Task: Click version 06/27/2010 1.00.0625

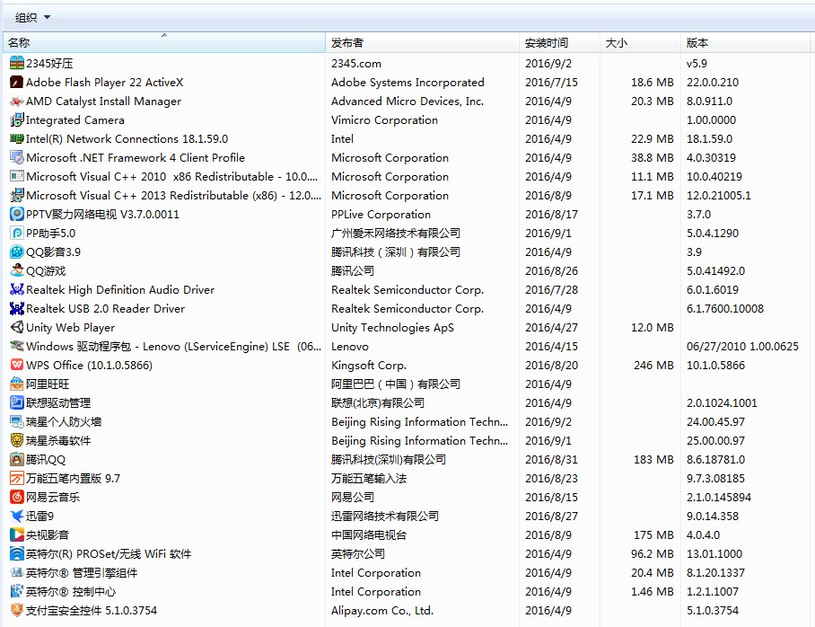Action: [742, 346]
